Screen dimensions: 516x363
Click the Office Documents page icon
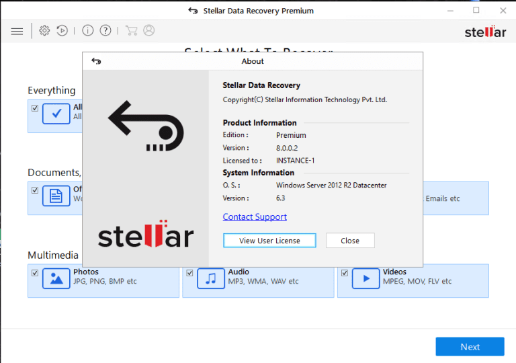56,196
